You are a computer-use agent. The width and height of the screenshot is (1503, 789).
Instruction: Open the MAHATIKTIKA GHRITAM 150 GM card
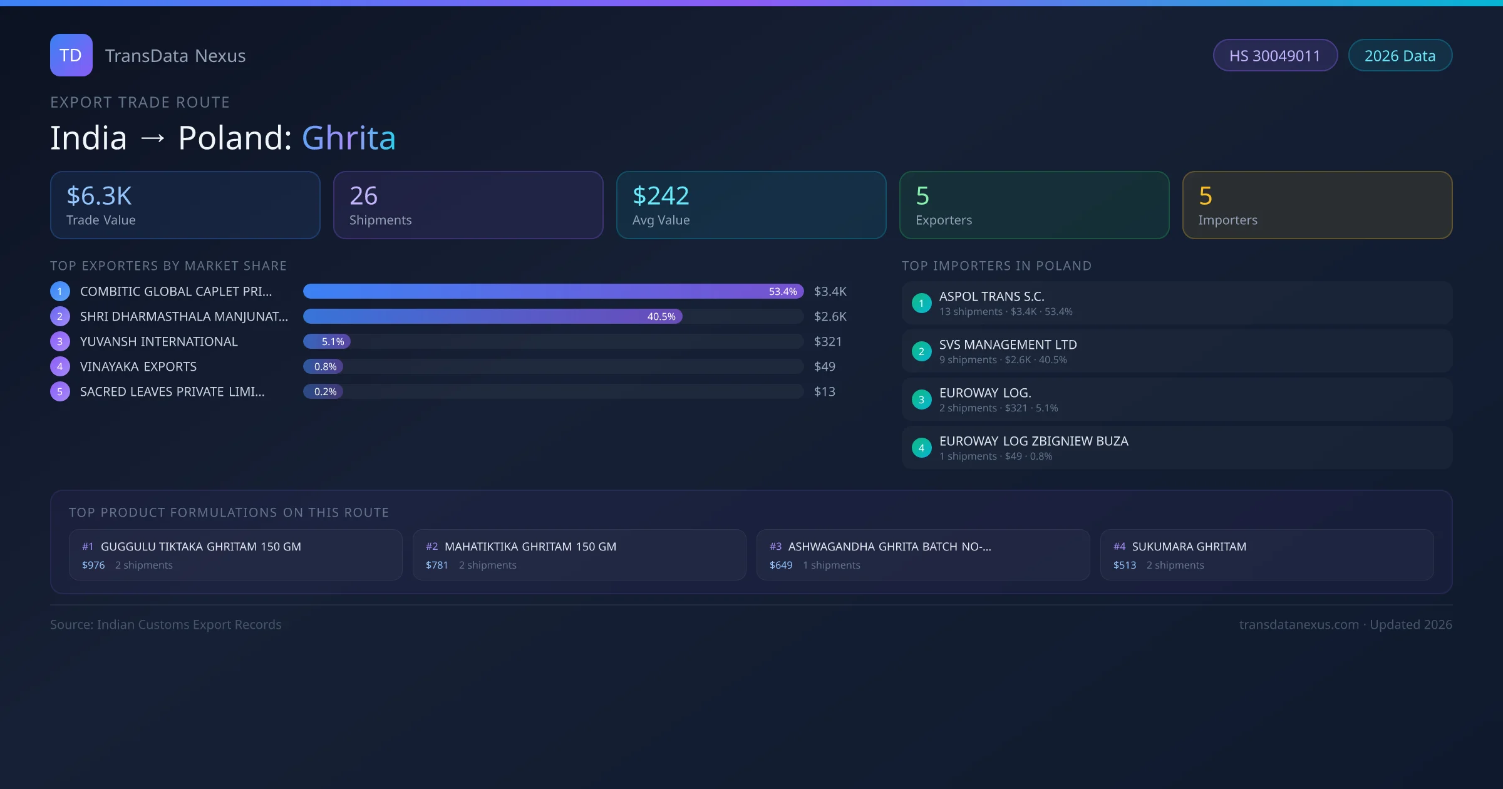pyautogui.click(x=579, y=555)
